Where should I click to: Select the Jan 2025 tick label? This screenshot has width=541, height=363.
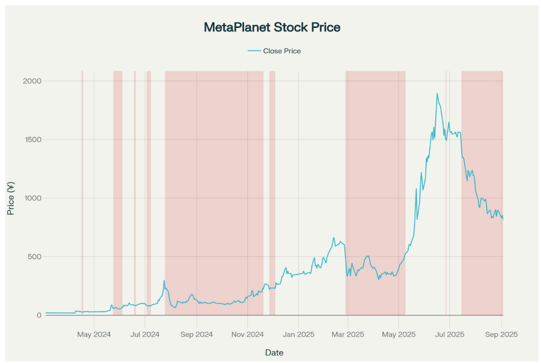click(298, 334)
